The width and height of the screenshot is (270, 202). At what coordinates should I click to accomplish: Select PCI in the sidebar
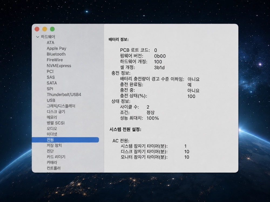click(50, 71)
